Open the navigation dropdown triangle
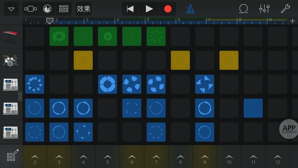This screenshot has height=168, width=298. point(11,9)
